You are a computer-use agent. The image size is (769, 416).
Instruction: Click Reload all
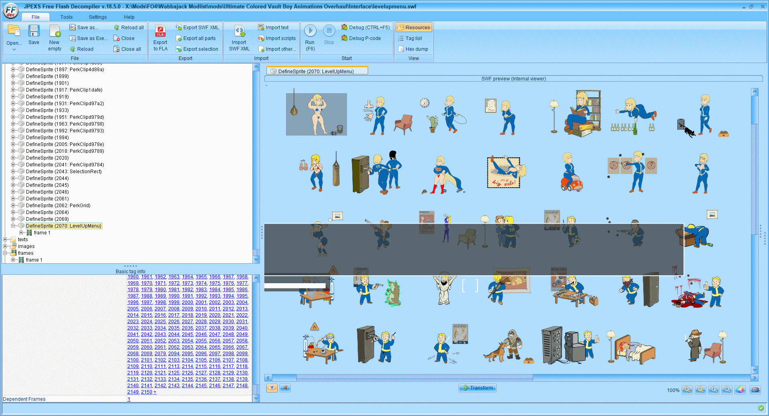[129, 28]
